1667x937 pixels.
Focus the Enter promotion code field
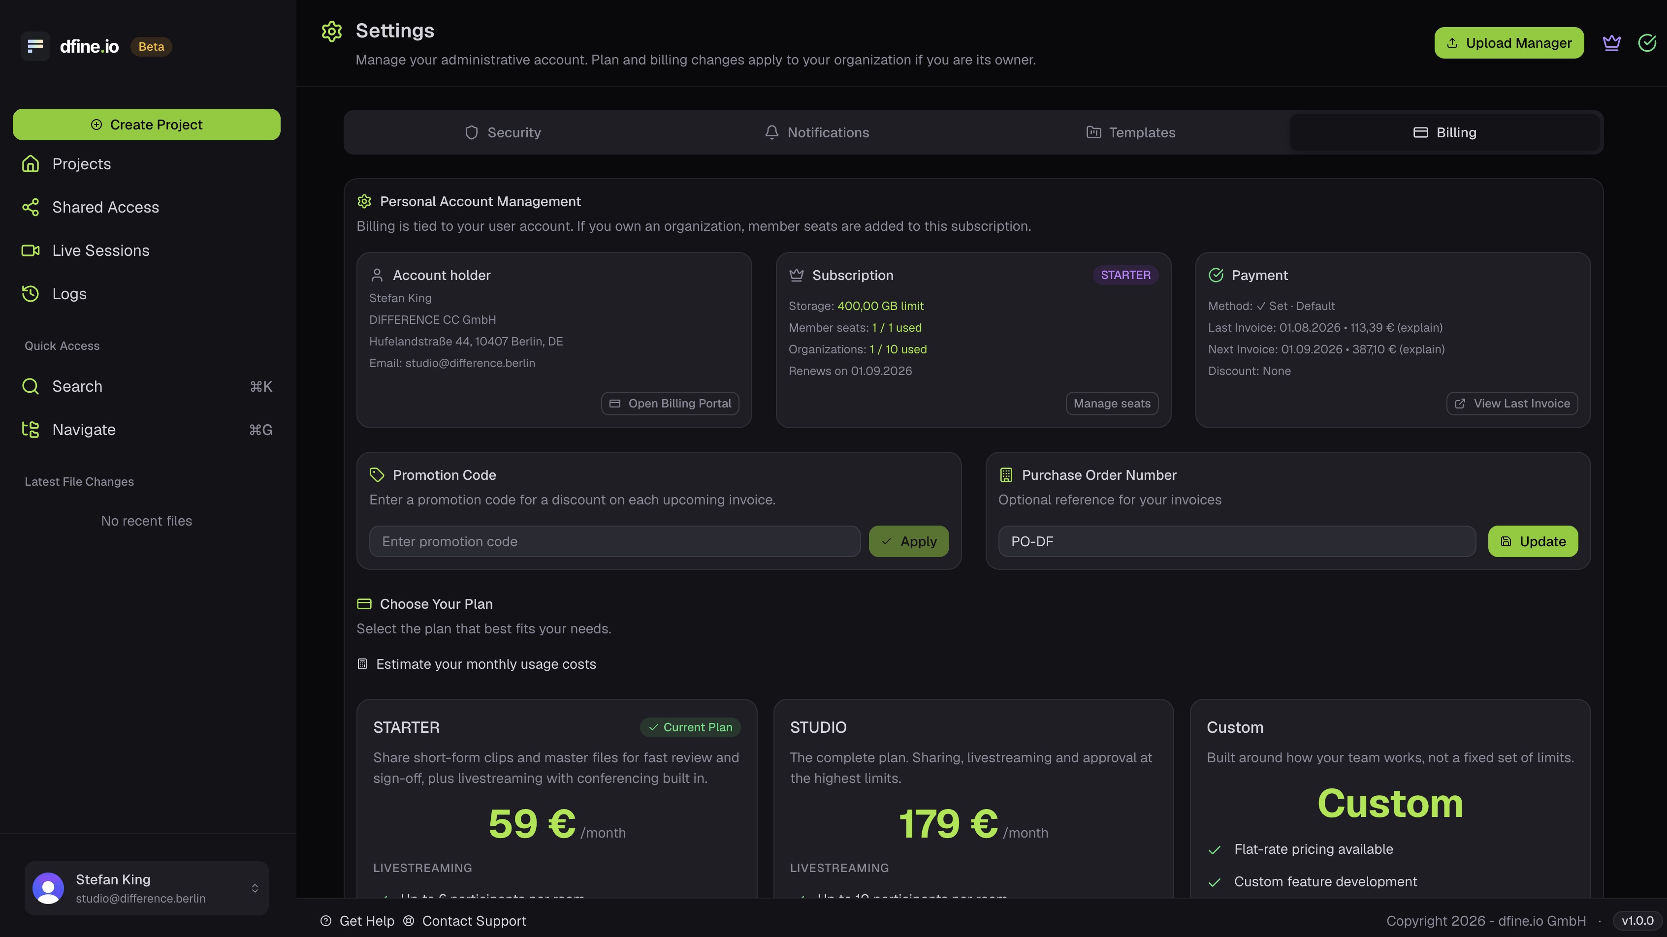point(615,541)
